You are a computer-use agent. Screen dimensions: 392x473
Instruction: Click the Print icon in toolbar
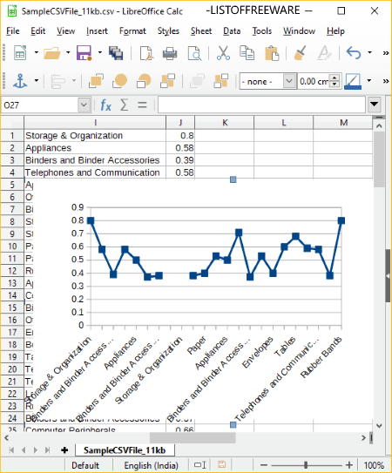(x=170, y=54)
